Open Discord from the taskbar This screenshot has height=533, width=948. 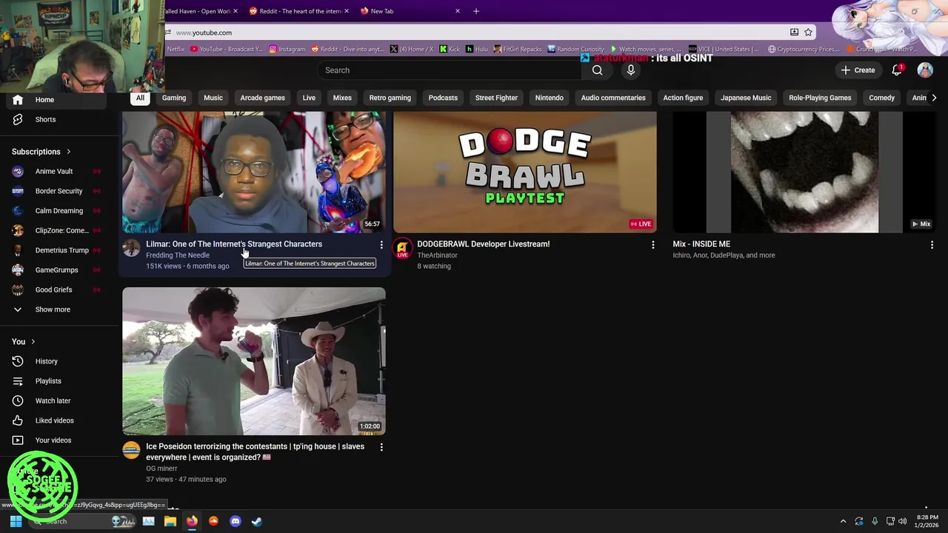pyautogui.click(x=236, y=521)
